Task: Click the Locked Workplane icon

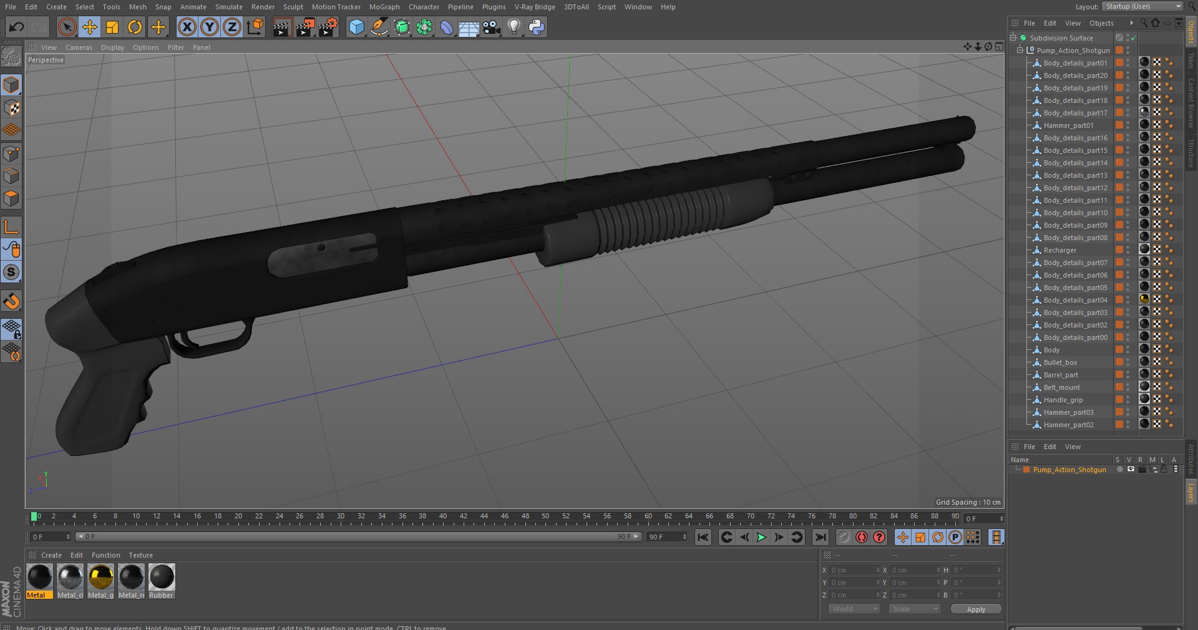Action: pos(11,329)
